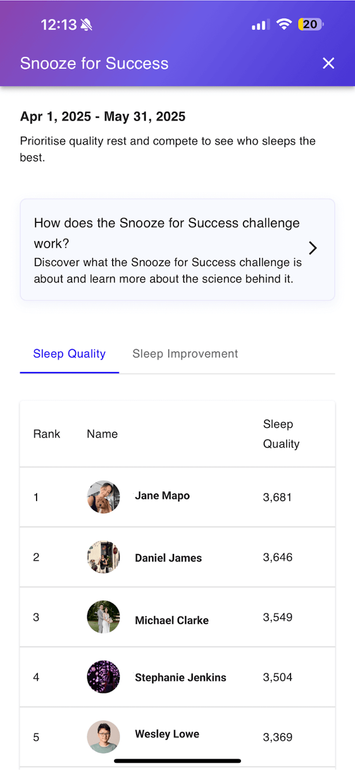Expand the challenge info chevron arrow

tap(313, 248)
